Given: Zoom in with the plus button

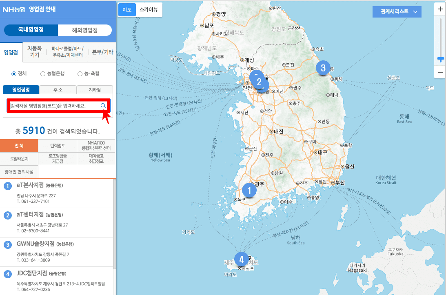Looking at the screenshot, I should [440, 9].
